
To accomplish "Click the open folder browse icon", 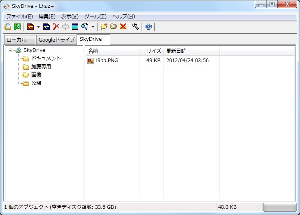I will coord(114,27).
